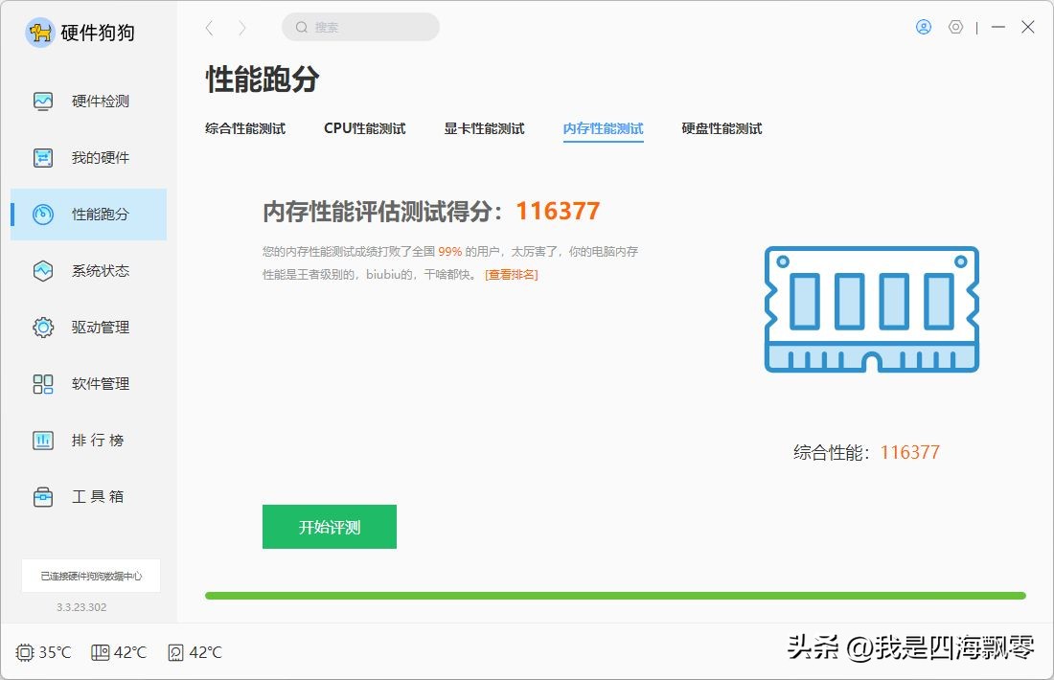This screenshot has height=680, width=1054.
Task: Select the 综合性能测试 tab
Action: 245,128
